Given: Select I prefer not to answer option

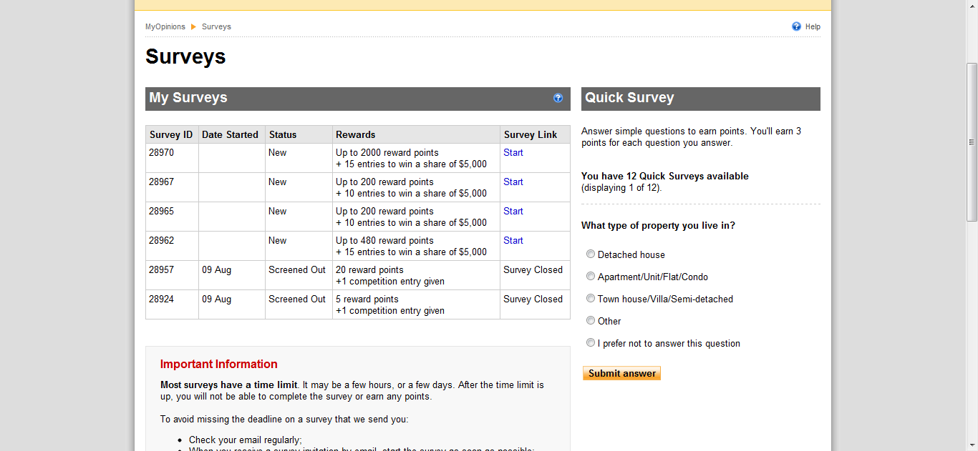Looking at the screenshot, I should (x=591, y=342).
